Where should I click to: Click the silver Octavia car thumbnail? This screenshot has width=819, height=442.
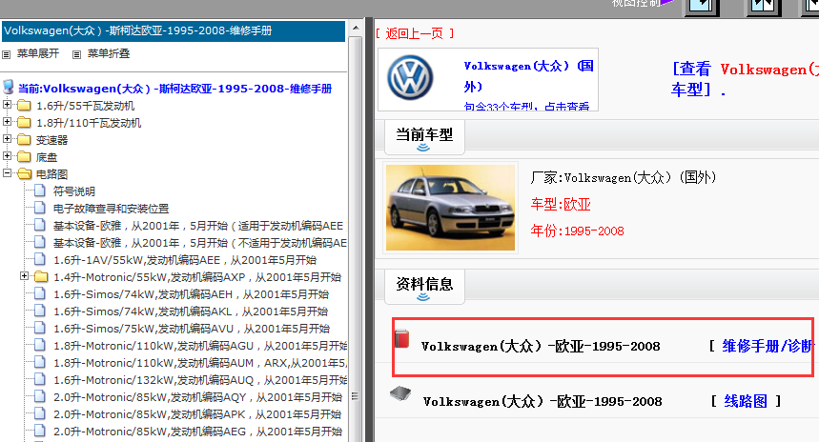(x=450, y=208)
